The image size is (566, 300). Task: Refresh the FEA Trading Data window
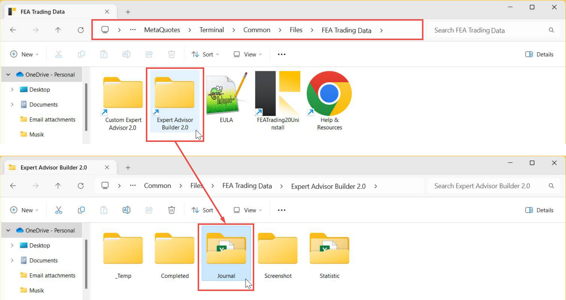(81, 30)
